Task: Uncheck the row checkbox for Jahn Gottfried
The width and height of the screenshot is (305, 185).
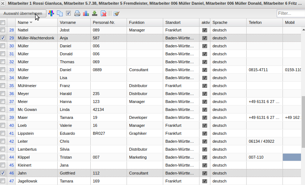Action: click(x=3, y=173)
